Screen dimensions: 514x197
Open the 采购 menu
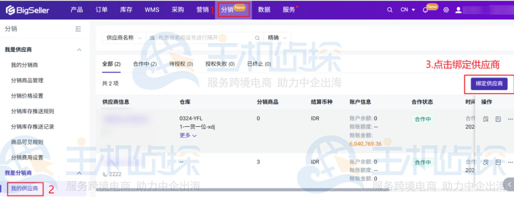click(x=178, y=10)
